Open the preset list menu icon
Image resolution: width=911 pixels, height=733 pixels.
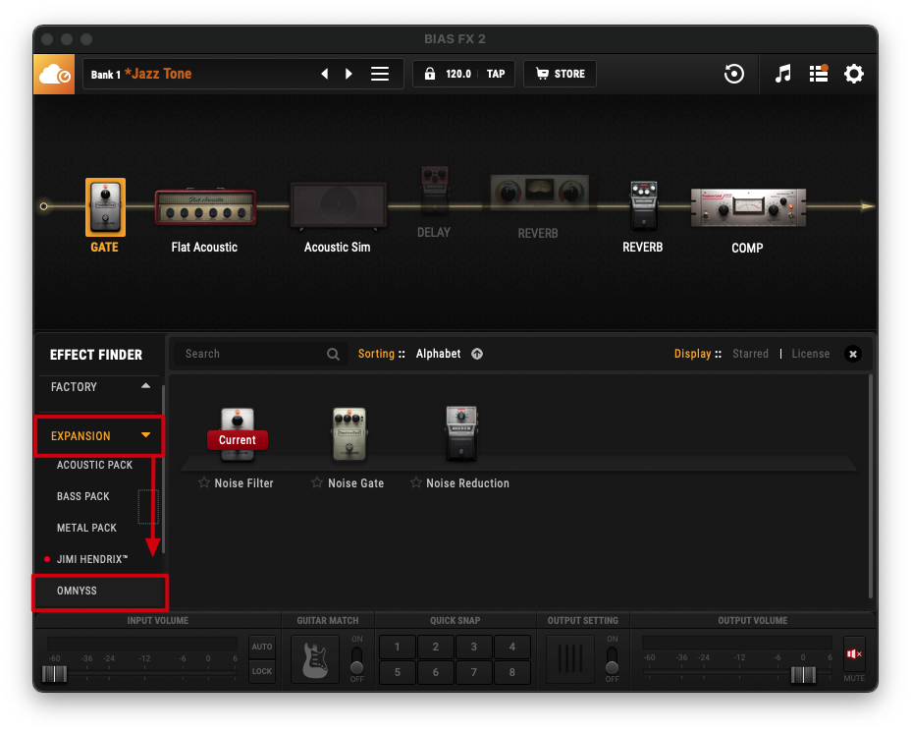380,74
